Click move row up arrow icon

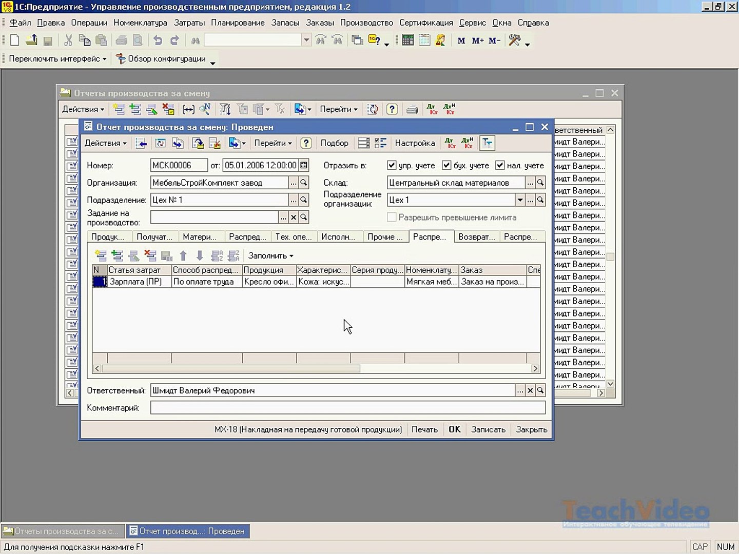[183, 255]
